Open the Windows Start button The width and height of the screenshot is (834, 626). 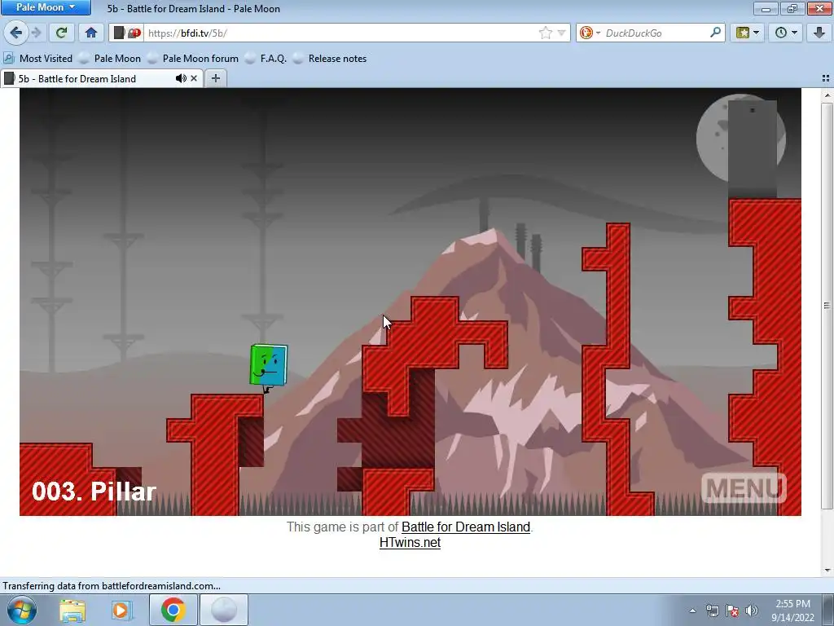click(x=21, y=610)
